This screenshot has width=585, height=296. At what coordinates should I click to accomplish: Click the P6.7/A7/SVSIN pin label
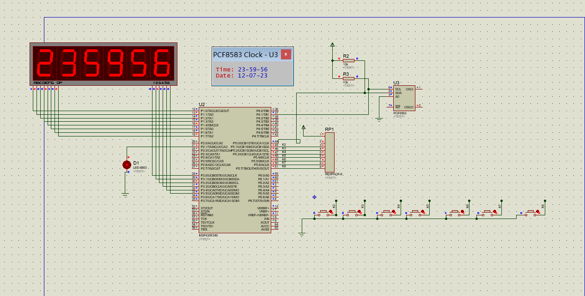tap(259, 201)
